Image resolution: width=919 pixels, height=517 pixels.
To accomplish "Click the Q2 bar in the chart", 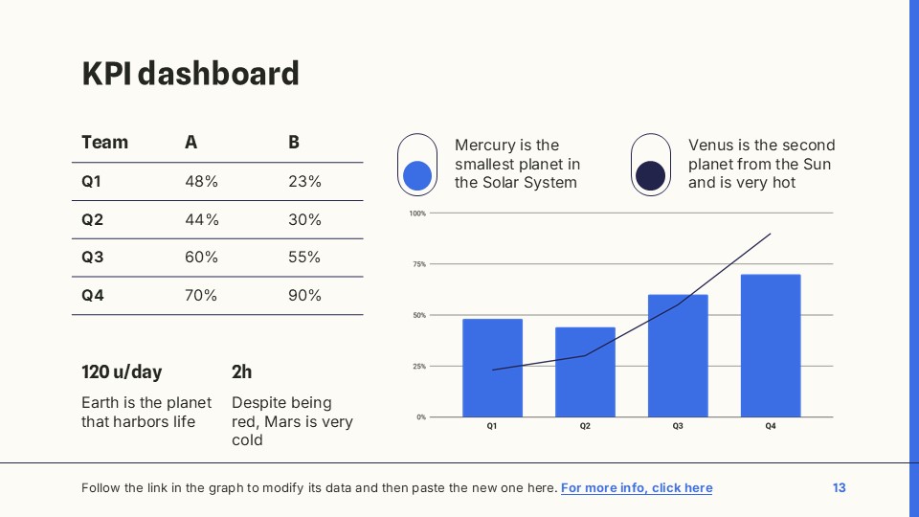I will [x=585, y=371].
